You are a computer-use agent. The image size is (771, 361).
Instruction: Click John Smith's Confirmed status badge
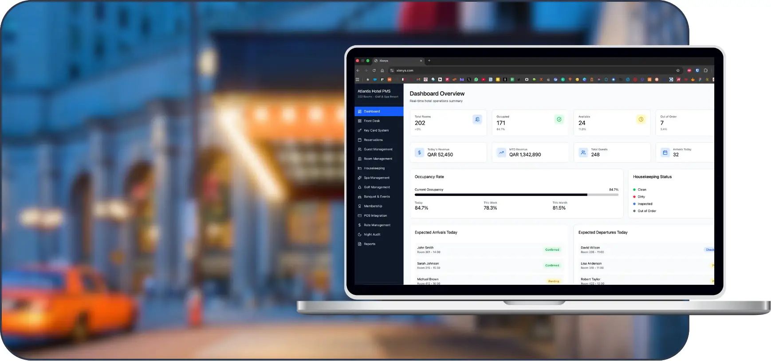[552, 250]
